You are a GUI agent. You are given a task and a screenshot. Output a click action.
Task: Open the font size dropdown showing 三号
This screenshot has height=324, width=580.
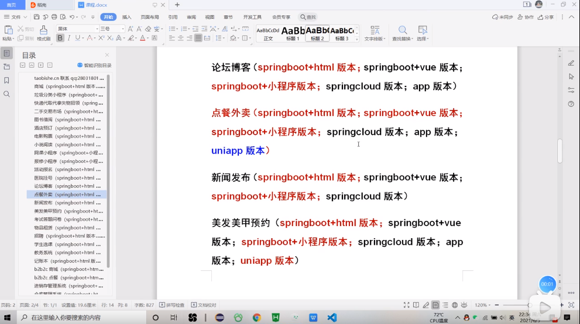(112, 29)
